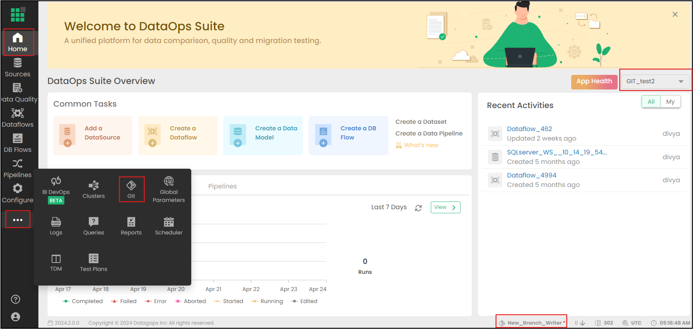Click the help question mark icon

[x=15, y=299]
